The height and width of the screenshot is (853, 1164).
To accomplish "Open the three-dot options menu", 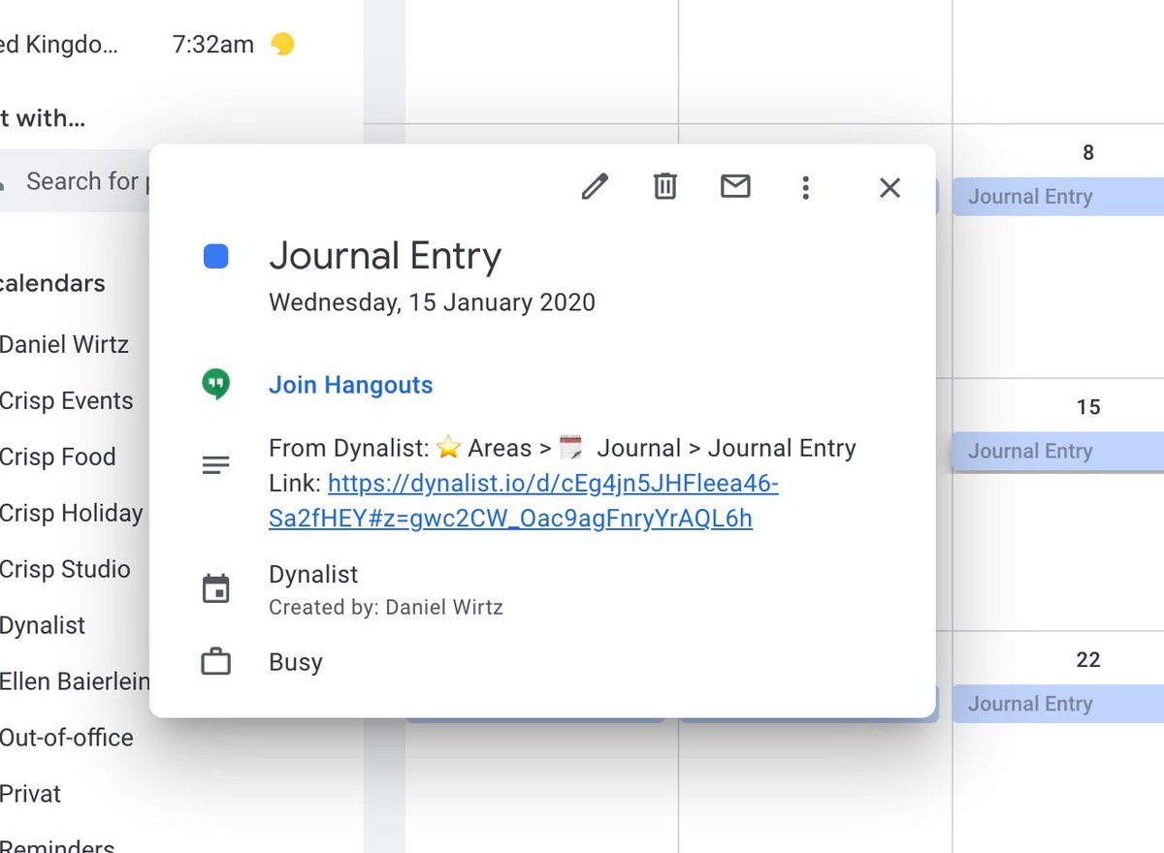I will pos(805,187).
